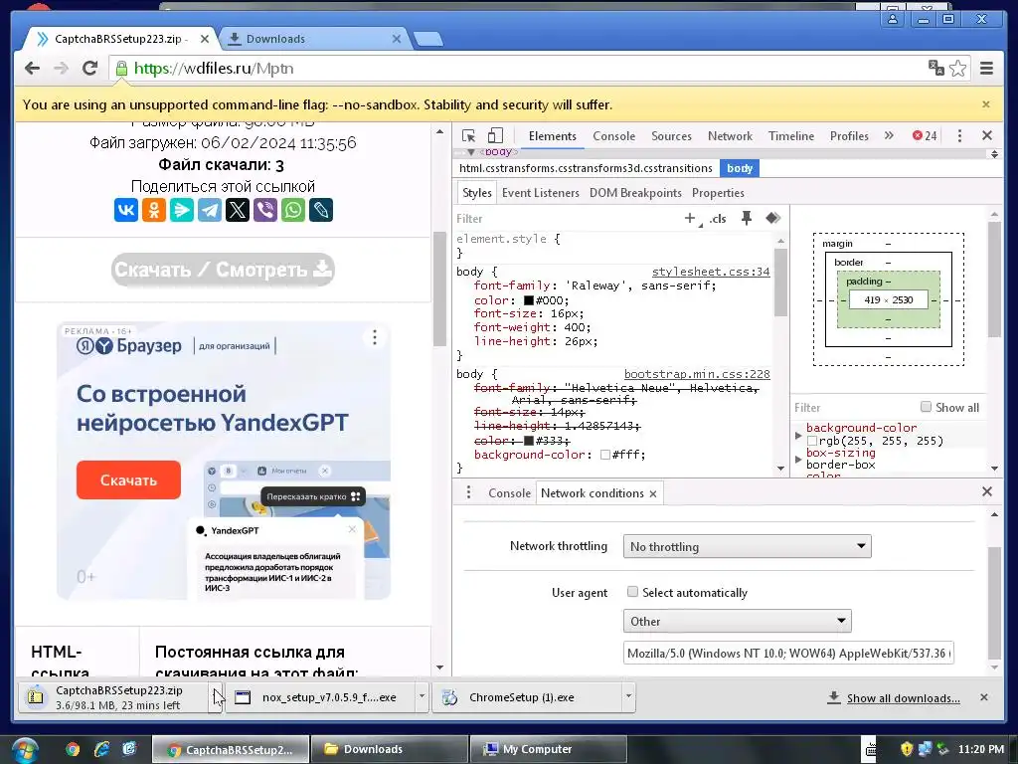Enable Select automatically user agent checkbox

pyautogui.click(x=632, y=591)
